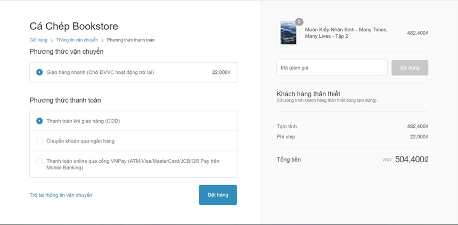The image size is (458, 225).
Task: Click the chevron after Giỏ hàng breadcrumb
Action: tap(52, 40)
